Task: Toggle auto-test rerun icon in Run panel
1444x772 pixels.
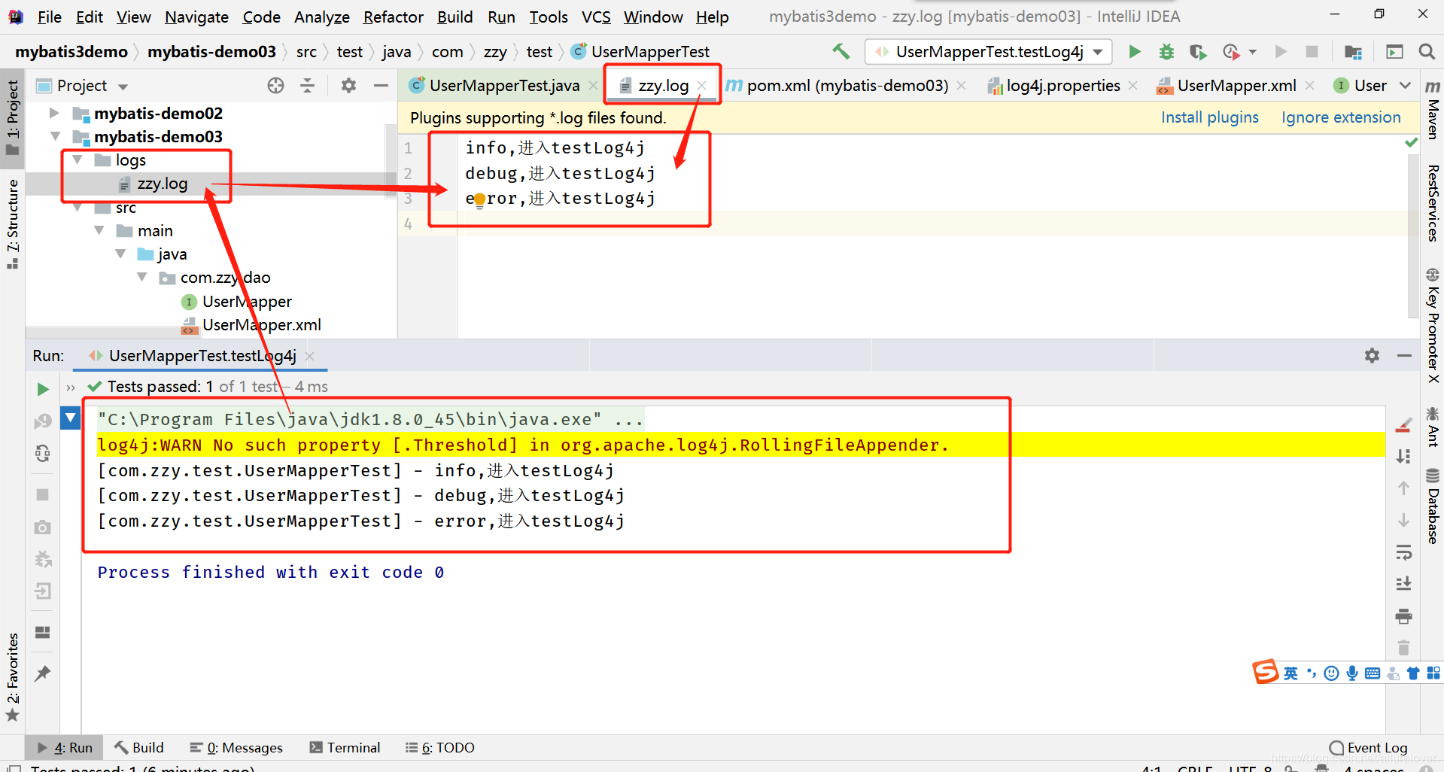Action: [43, 453]
